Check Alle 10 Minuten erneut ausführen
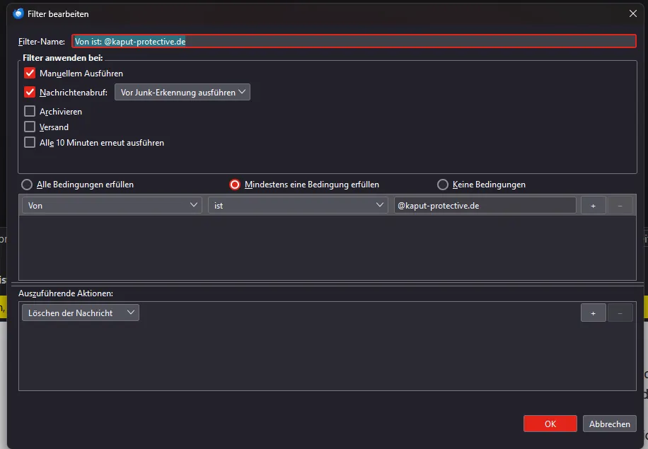 [x=30, y=143]
